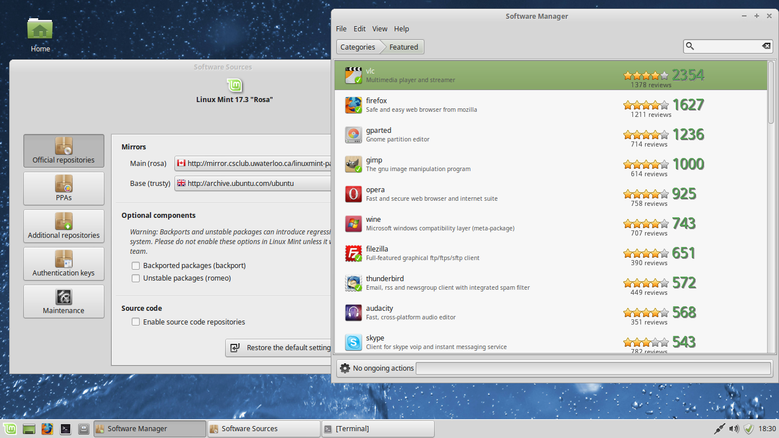Open the Authentication keys section

[x=64, y=264]
